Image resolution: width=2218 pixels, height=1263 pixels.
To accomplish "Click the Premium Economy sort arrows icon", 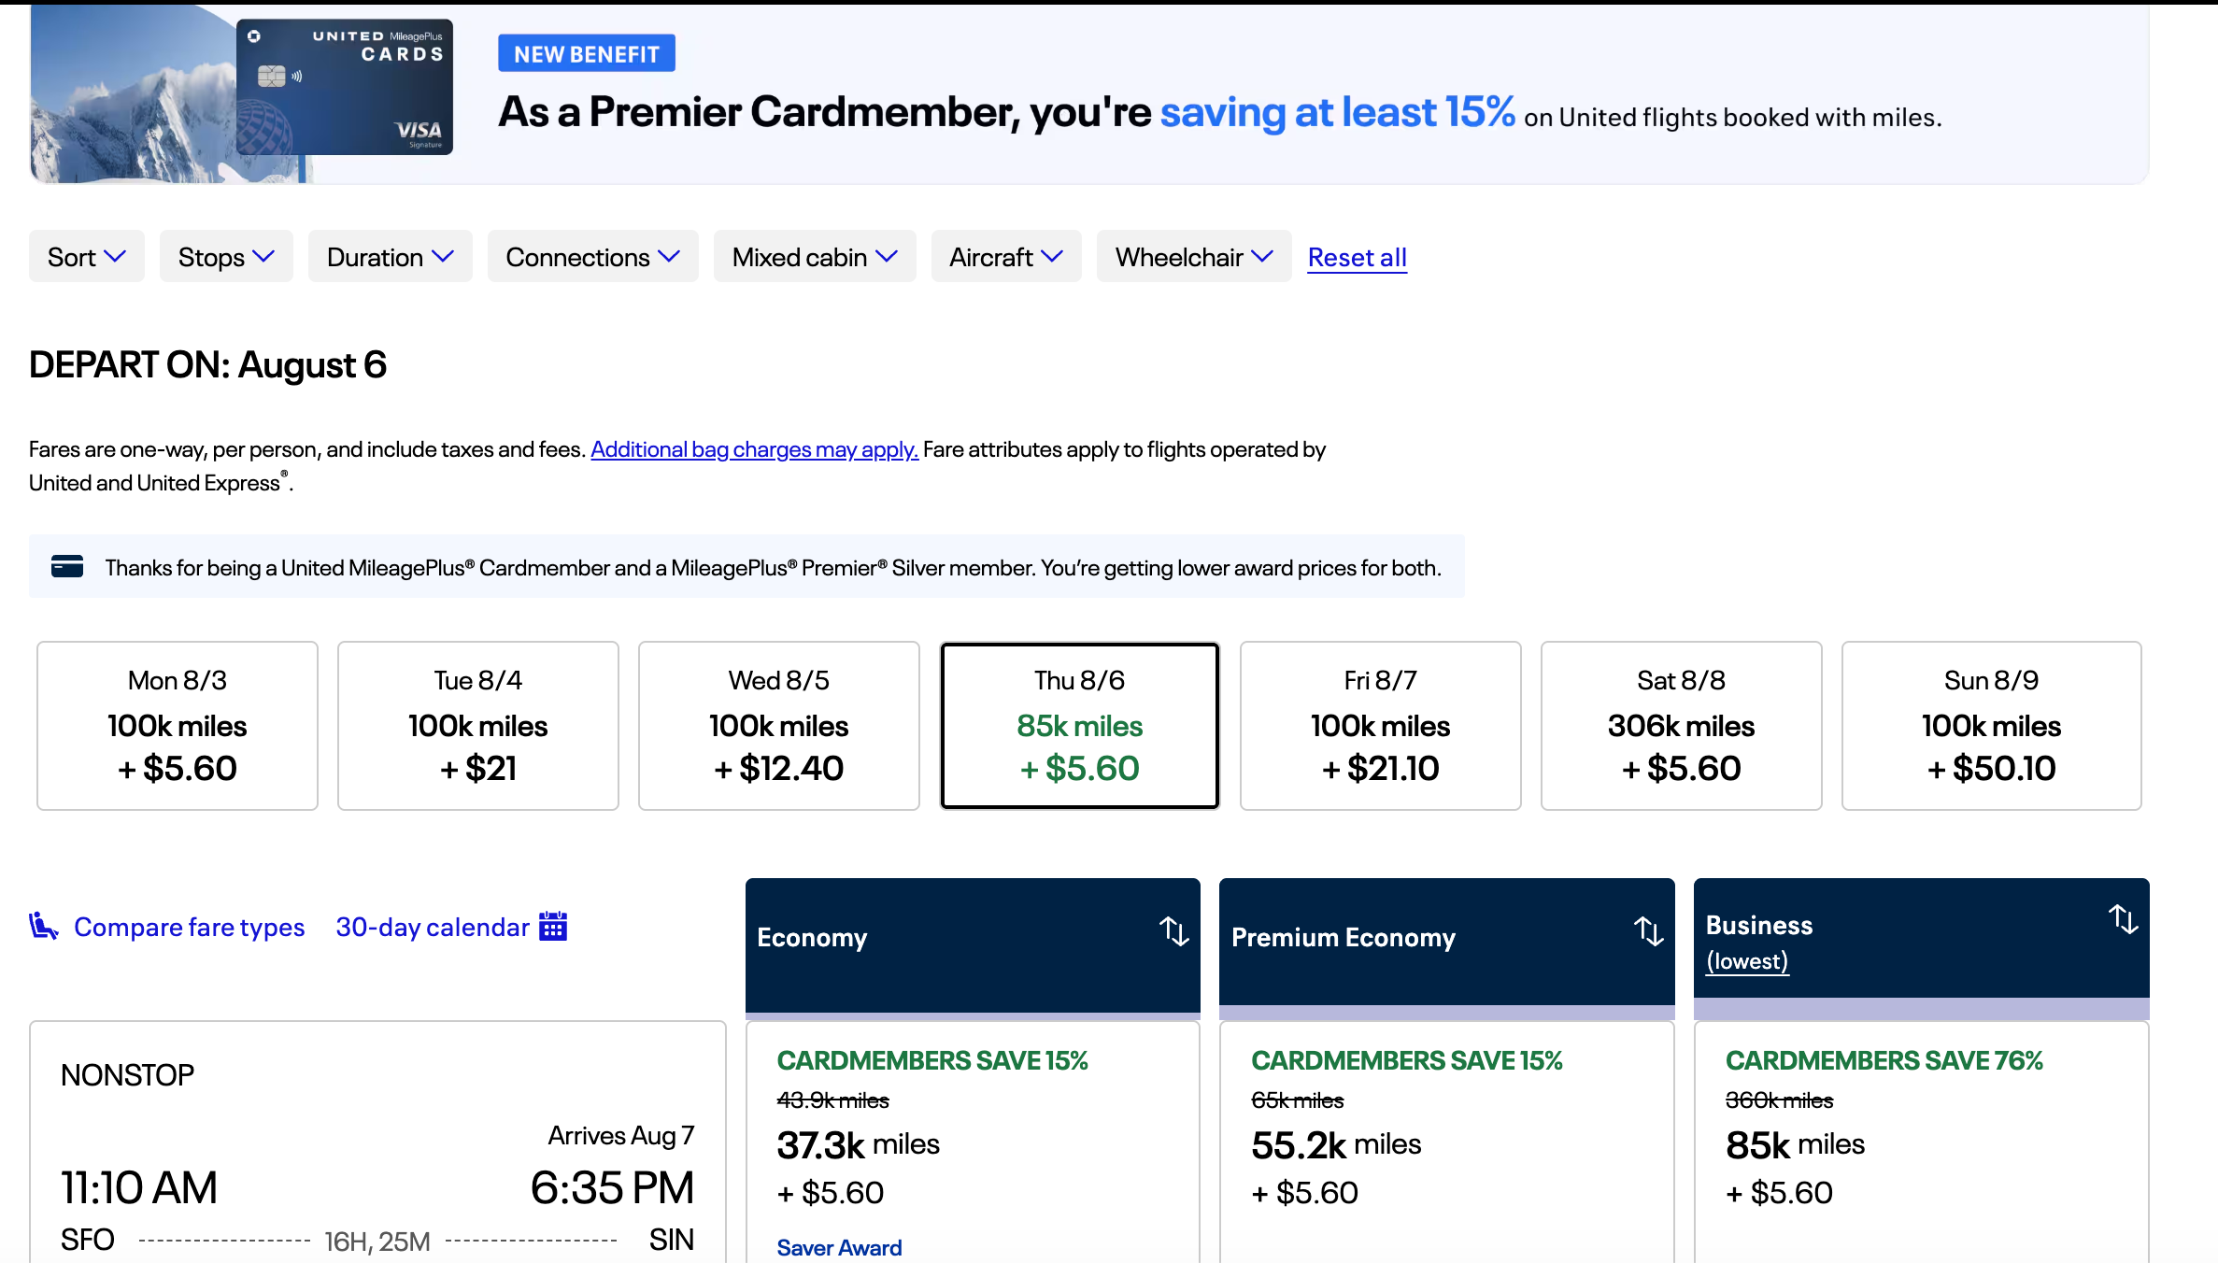I will [1648, 930].
